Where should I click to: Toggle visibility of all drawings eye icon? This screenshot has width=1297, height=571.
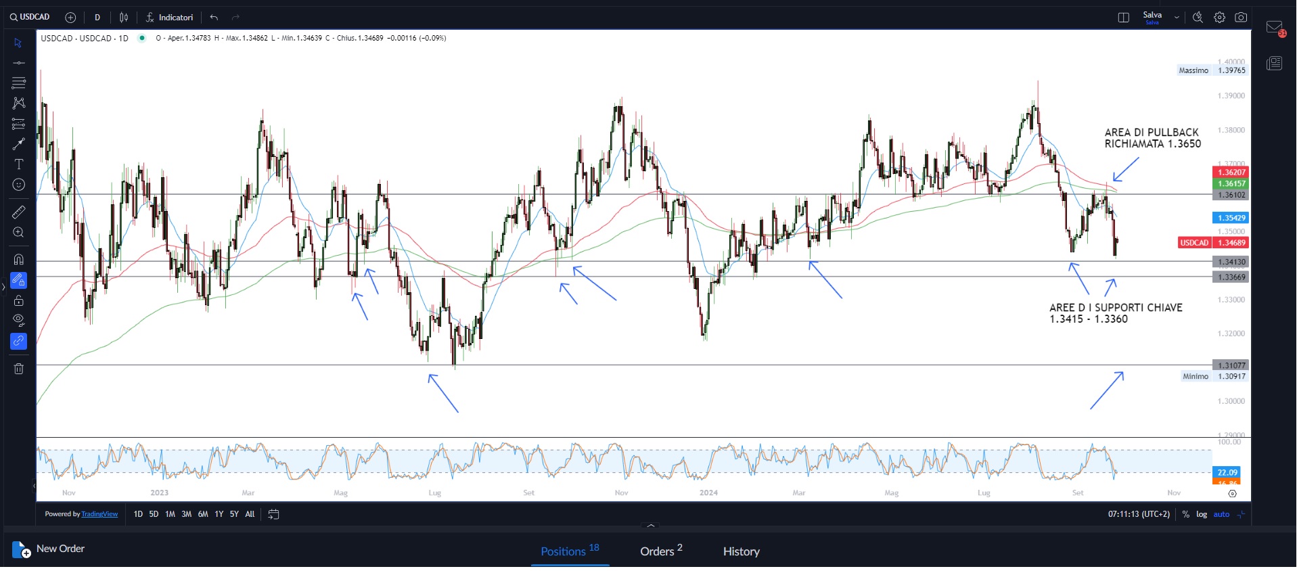click(x=19, y=320)
